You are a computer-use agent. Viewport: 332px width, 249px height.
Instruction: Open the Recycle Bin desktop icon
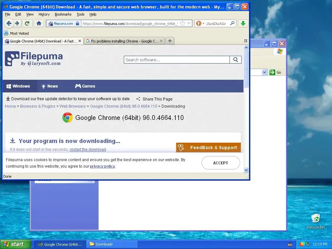[x=316, y=221]
